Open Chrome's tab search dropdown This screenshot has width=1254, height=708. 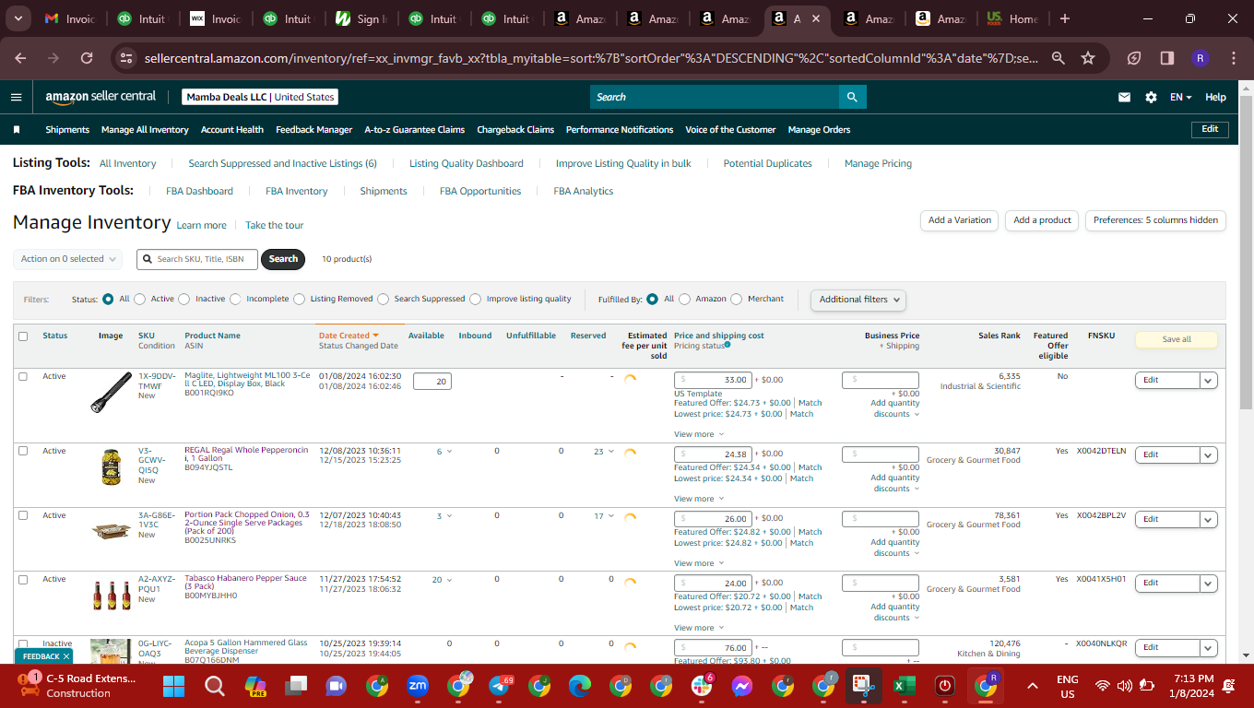(19, 18)
